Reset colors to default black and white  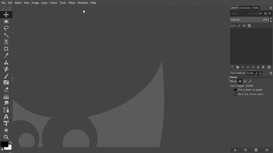2,149
